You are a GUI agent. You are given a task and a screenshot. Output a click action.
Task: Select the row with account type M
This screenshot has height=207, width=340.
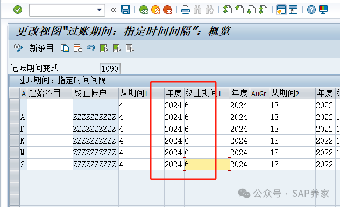coord(15,152)
